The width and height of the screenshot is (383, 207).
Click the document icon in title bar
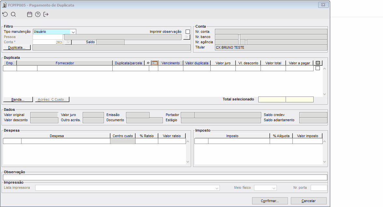point(4,5)
